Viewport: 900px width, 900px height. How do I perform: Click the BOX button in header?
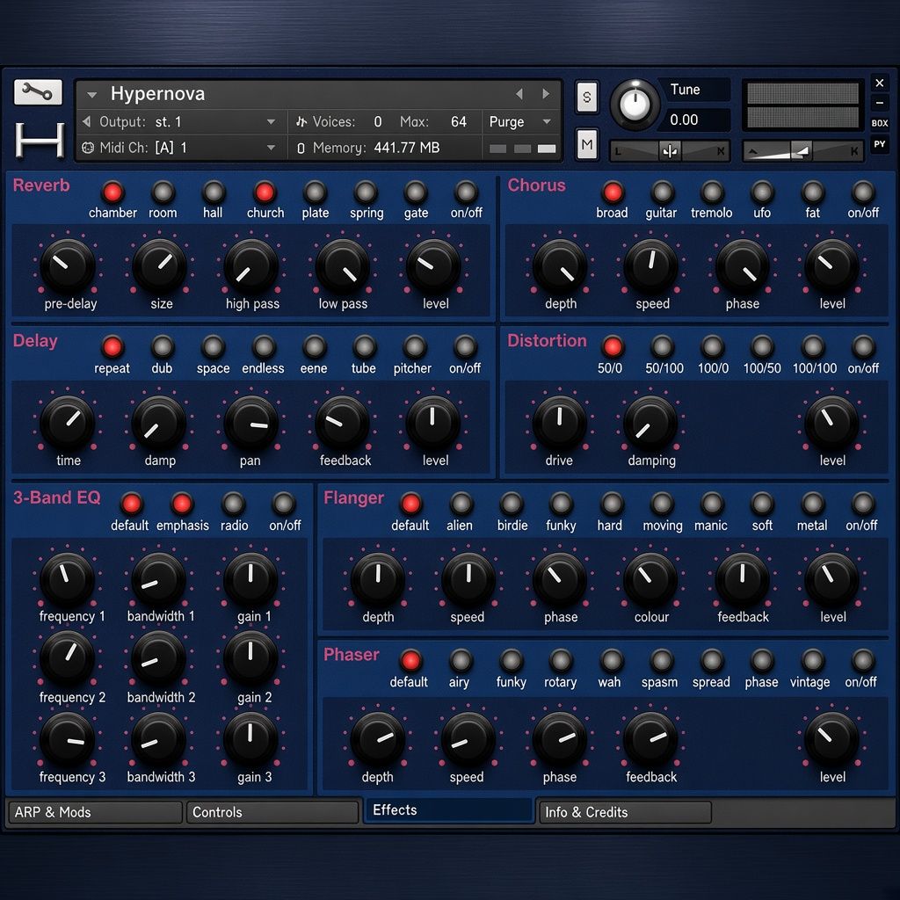[879, 123]
